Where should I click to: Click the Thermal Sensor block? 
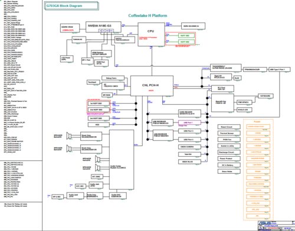229,133
